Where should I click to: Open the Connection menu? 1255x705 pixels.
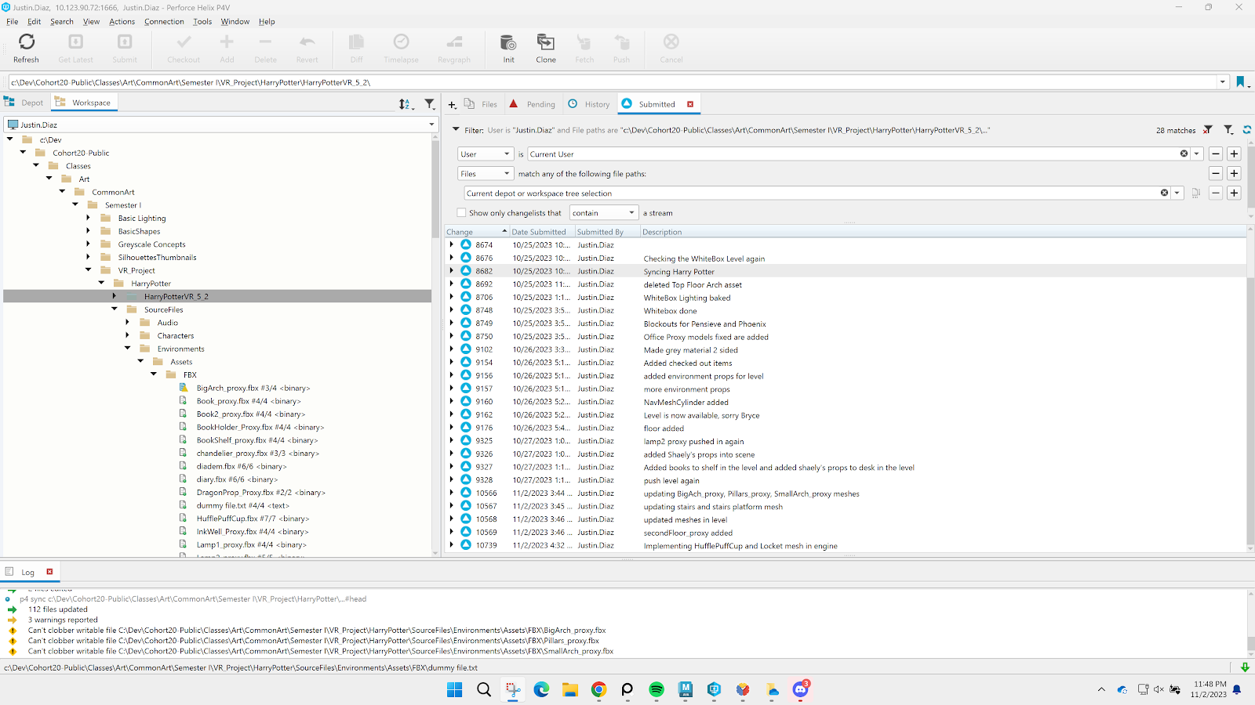point(164,21)
